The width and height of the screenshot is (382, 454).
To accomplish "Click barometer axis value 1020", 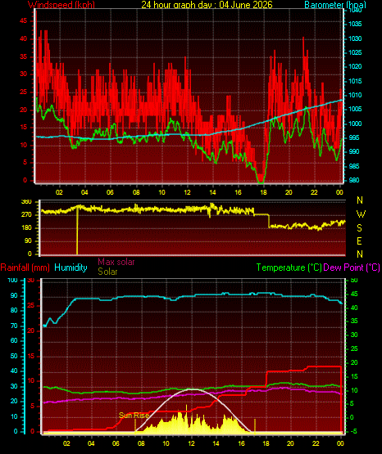I will tap(355, 66).
